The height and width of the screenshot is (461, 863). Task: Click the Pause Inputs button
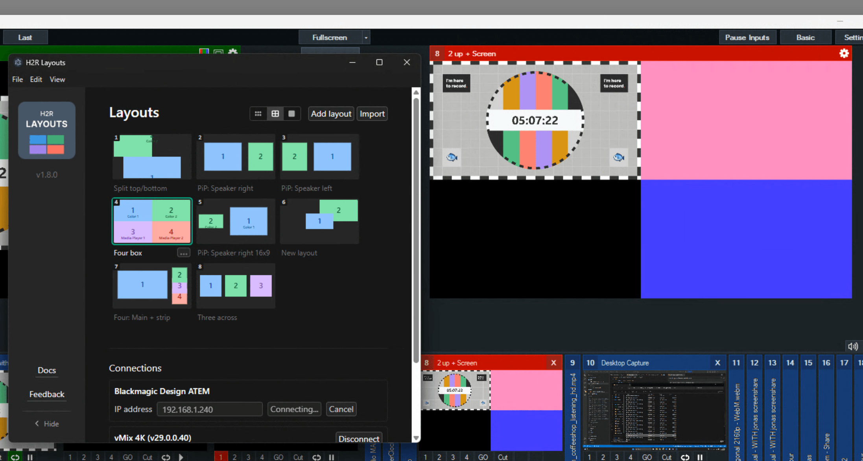point(747,38)
